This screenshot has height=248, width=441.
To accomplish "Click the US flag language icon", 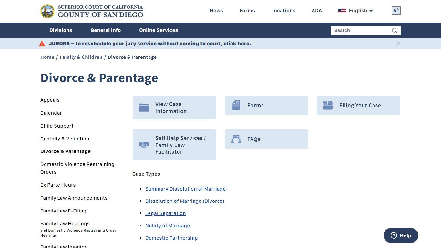I will coord(342,11).
